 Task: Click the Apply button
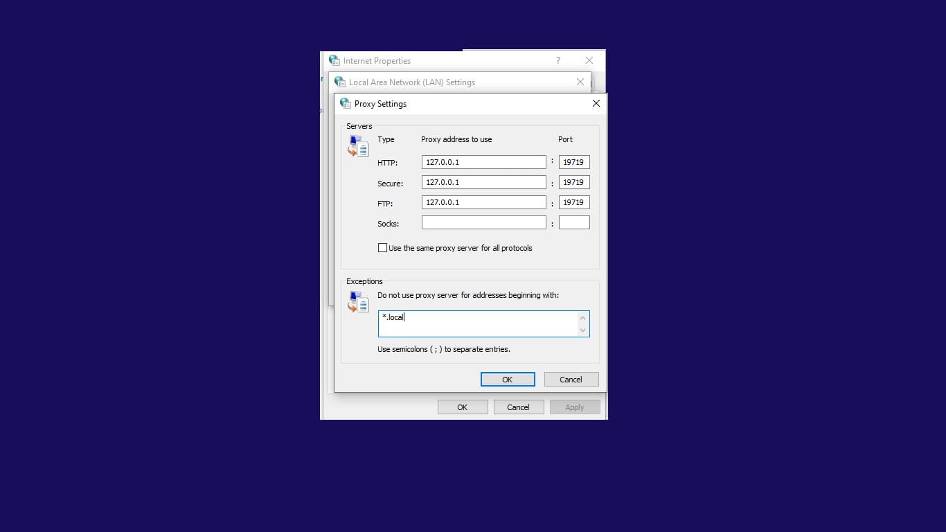[x=575, y=407]
